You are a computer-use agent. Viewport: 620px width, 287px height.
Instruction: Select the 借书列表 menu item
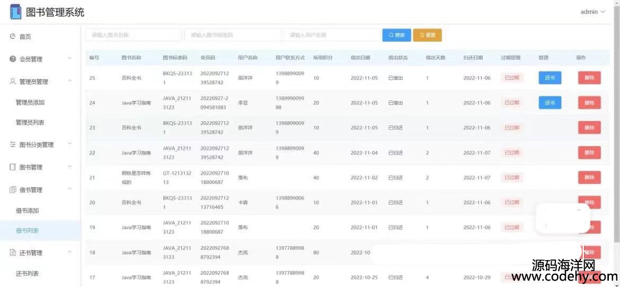tap(27, 231)
